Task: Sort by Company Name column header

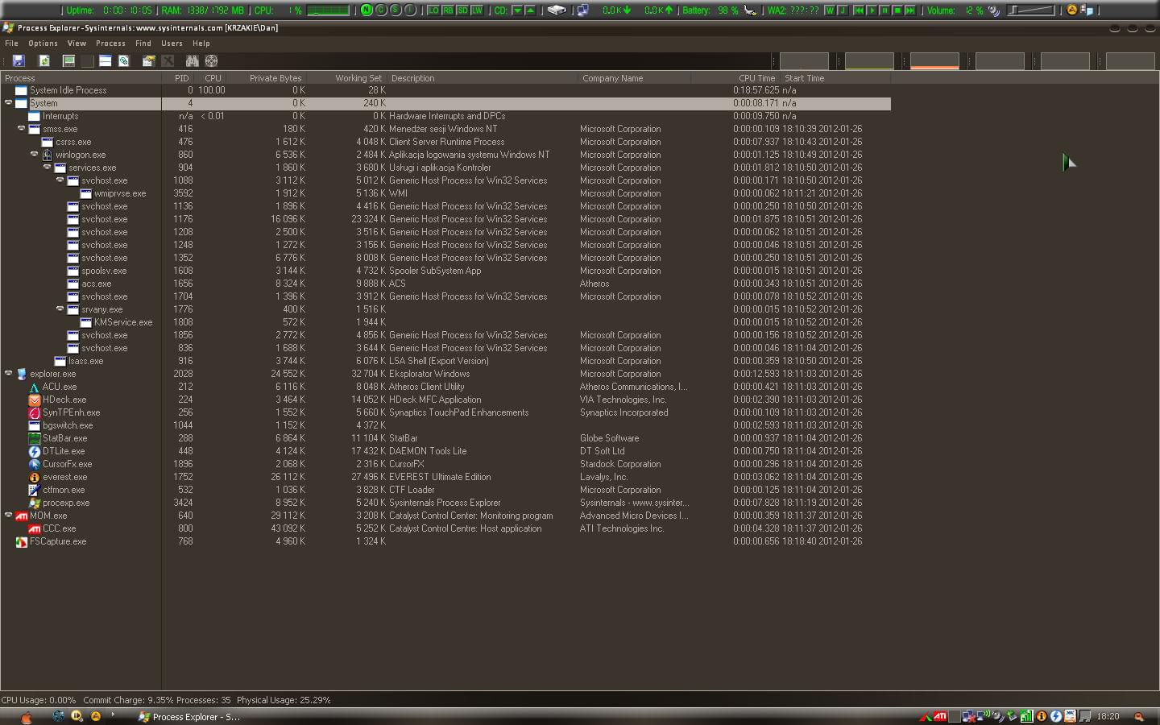Action: click(x=635, y=78)
